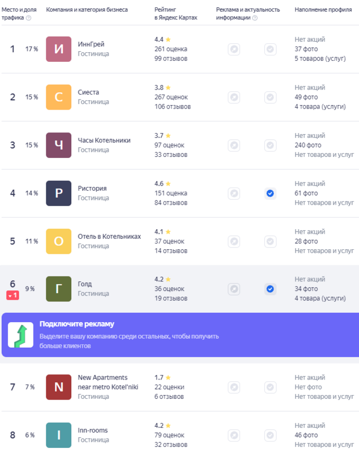This screenshot has height=459, width=359.
Task: Toggle blue verified checkmark for Голд
Action: coord(271,289)
